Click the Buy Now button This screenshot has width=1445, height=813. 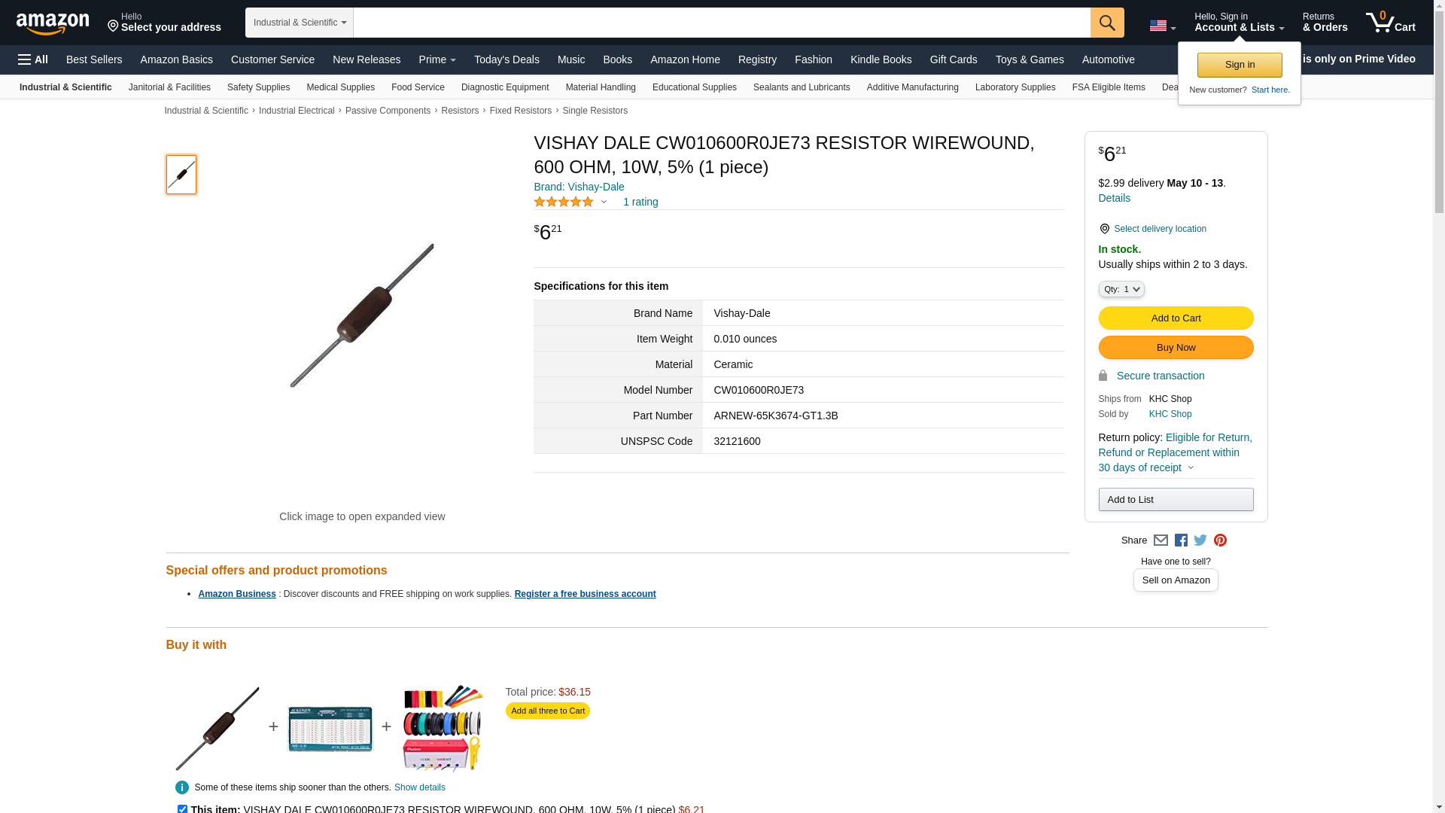(x=1176, y=347)
